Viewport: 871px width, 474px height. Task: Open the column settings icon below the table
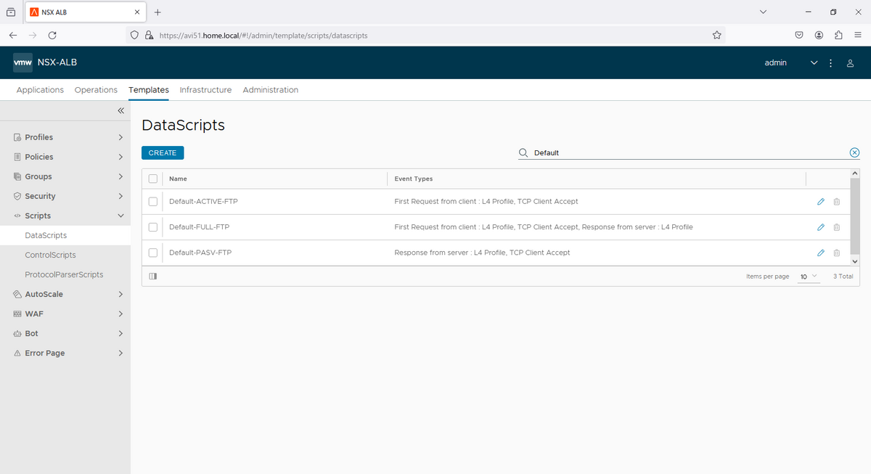152,276
